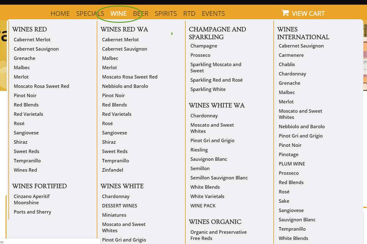Choose Zinfandel
The height and width of the screenshot is (244, 367).
tap(113, 170)
